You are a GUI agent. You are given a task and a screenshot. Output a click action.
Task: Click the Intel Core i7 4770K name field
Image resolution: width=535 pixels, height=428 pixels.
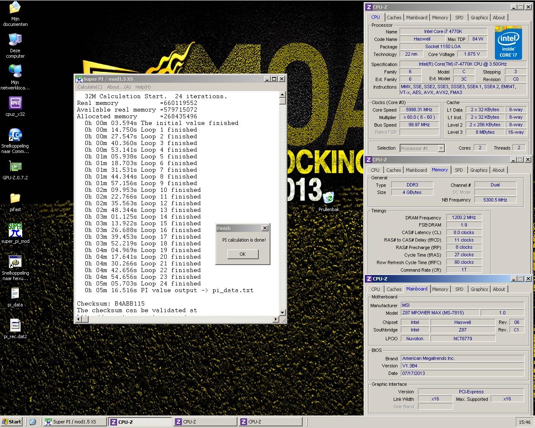[x=443, y=31]
